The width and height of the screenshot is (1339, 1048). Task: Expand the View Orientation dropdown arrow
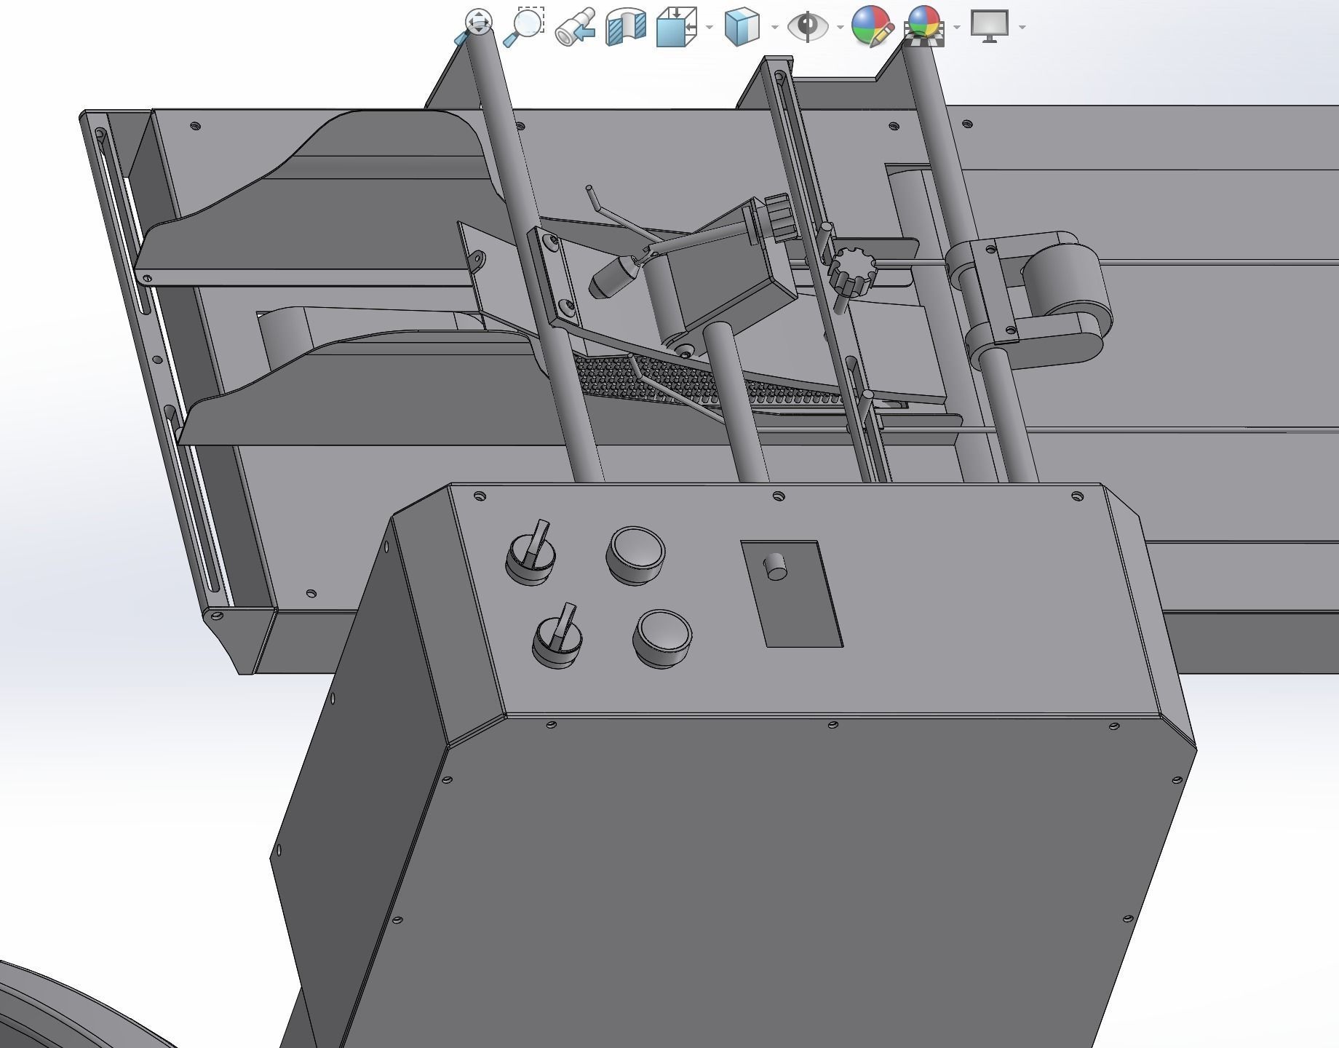[x=710, y=28]
